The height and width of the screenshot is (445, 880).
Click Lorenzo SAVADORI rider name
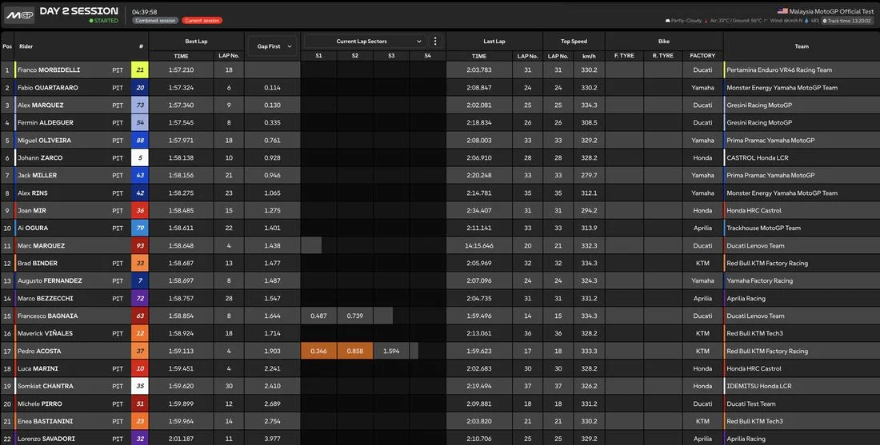(x=46, y=439)
